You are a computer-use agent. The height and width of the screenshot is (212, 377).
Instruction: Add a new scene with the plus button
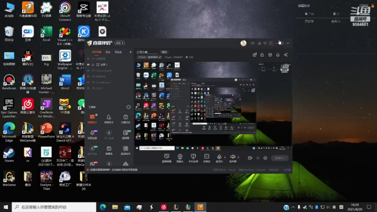point(131,52)
